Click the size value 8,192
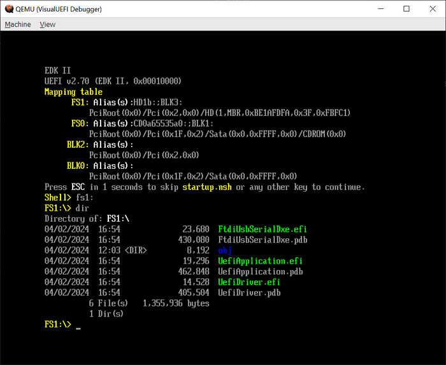 pos(198,250)
